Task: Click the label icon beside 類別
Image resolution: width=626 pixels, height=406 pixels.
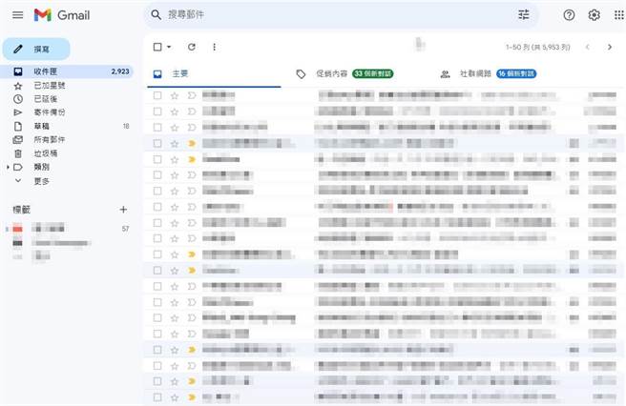Action: click(18, 167)
